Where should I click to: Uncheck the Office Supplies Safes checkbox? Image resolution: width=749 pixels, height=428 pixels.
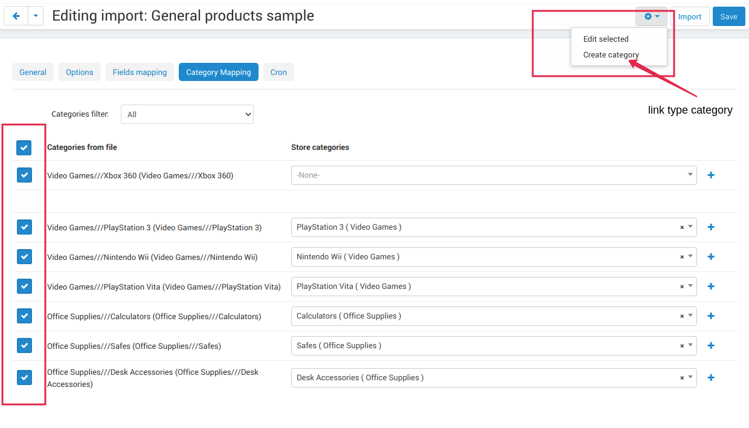click(24, 346)
